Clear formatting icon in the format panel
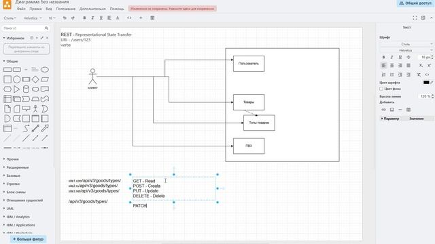 tap(419, 75)
